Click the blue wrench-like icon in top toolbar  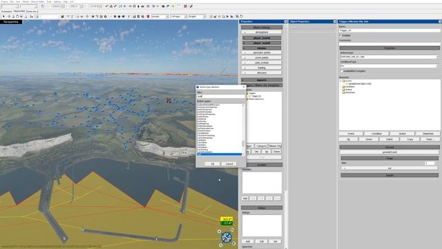(x=167, y=6)
